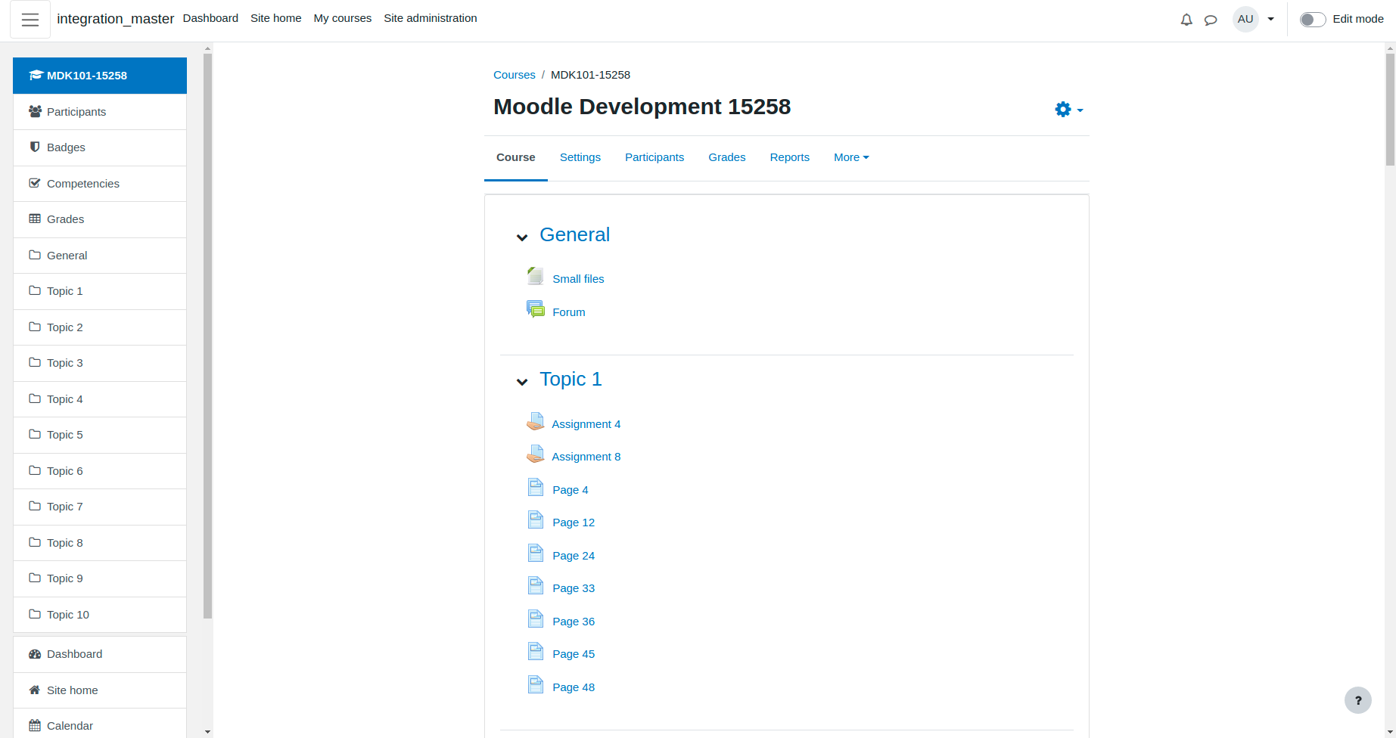This screenshot has height=738, width=1396.
Task: Click the Assignment 8 activity icon
Action: pos(536,454)
